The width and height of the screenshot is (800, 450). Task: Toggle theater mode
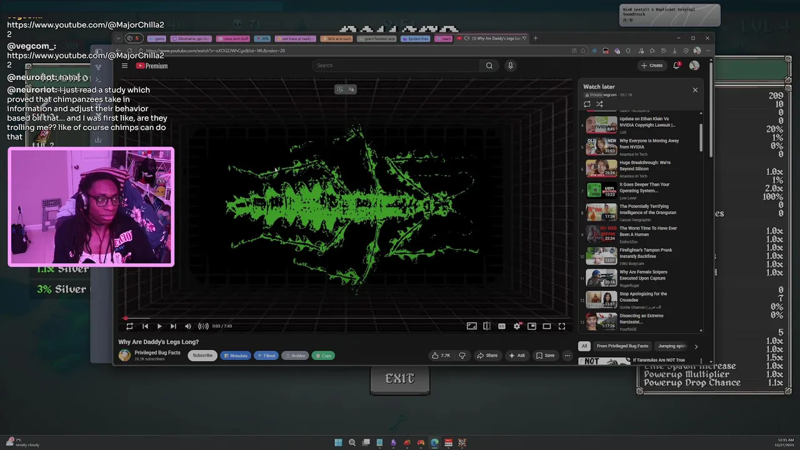[546, 326]
